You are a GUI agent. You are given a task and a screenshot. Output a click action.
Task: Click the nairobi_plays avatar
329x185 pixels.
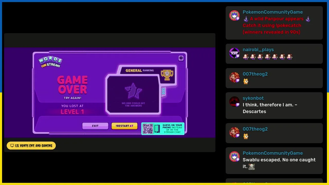234,53
